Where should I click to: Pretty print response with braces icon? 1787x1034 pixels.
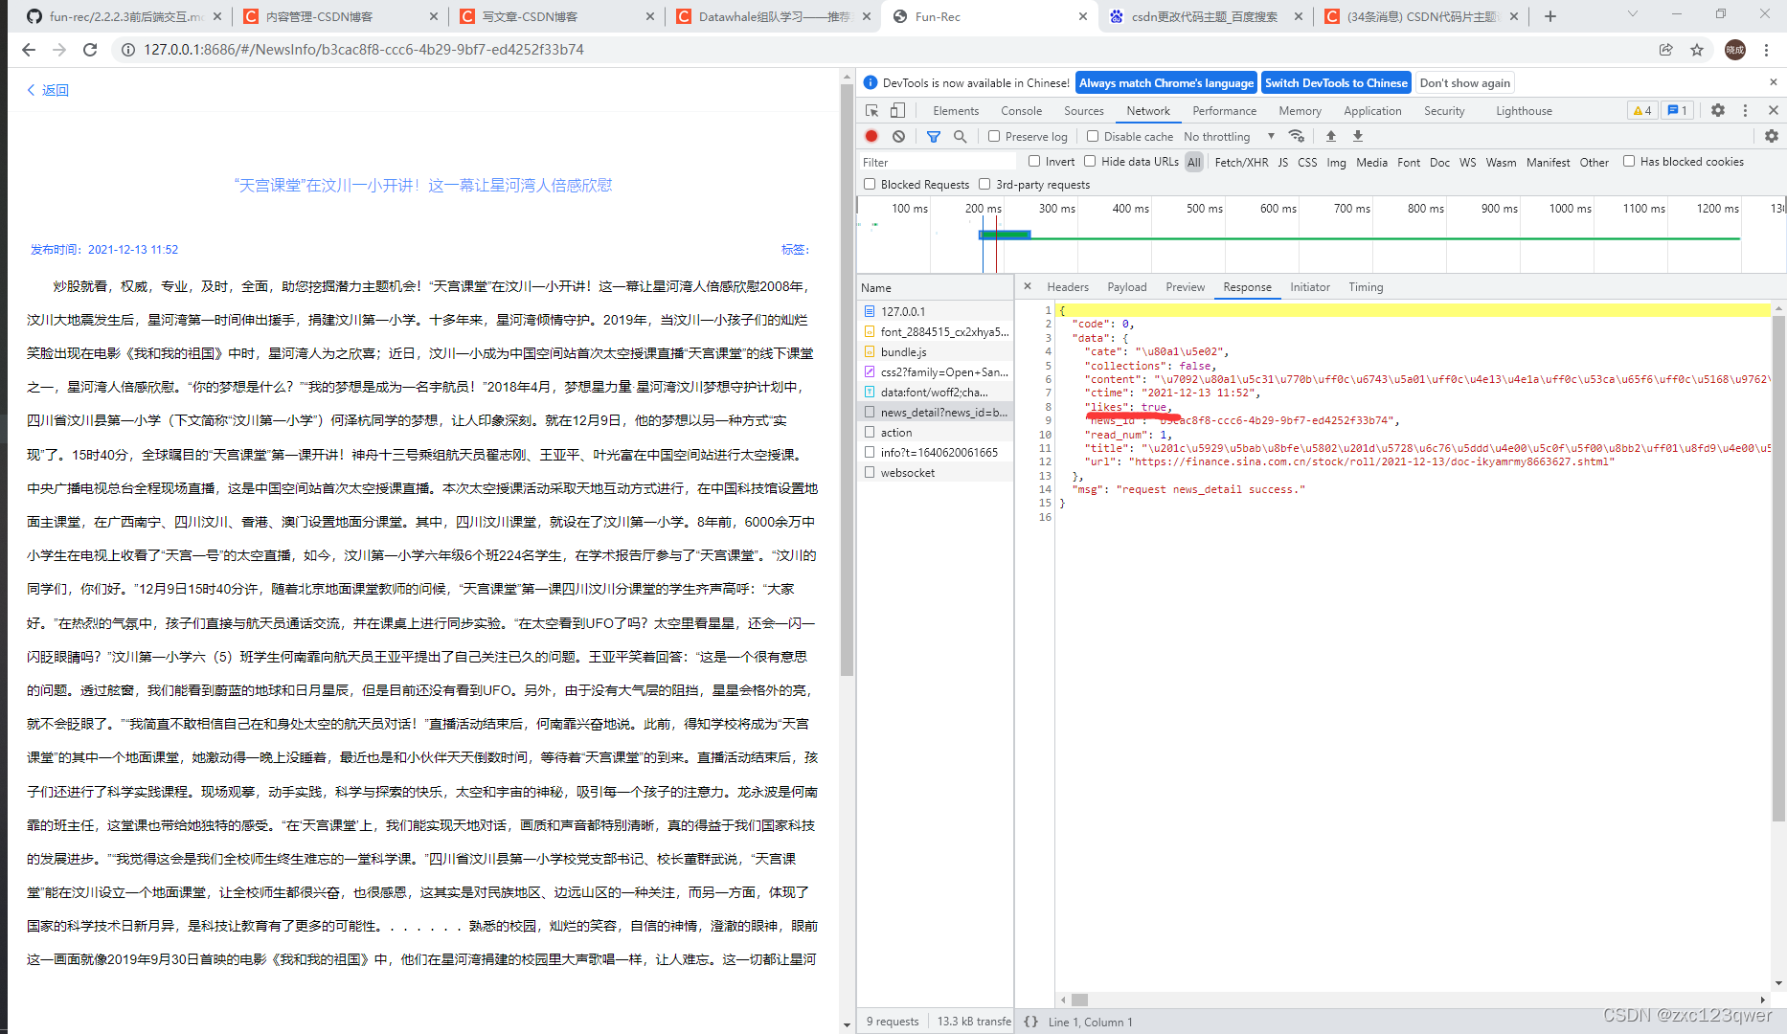1030,1022
